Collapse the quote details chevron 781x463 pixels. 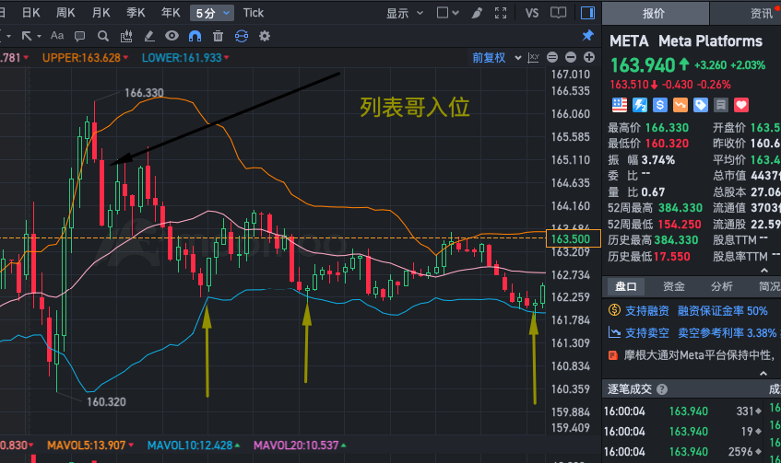tap(764, 271)
